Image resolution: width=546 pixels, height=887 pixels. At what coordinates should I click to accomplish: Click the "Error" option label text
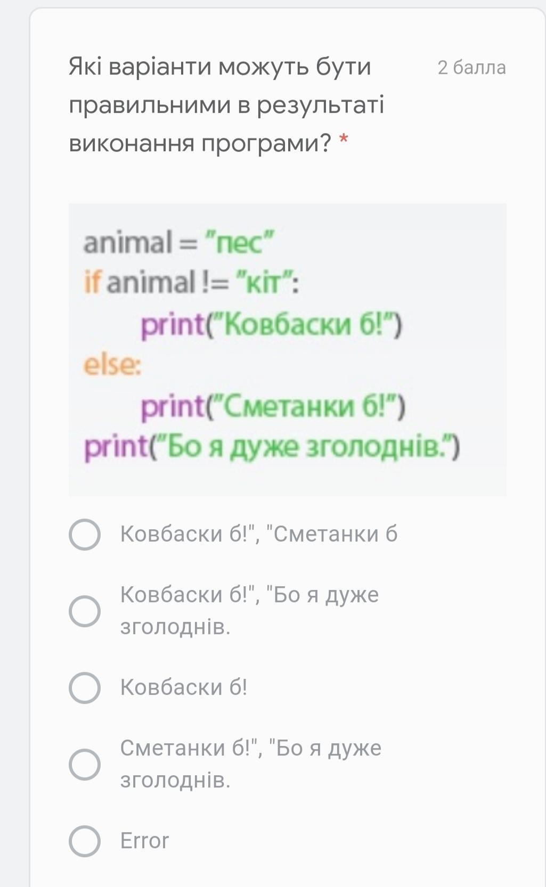(144, 841)
